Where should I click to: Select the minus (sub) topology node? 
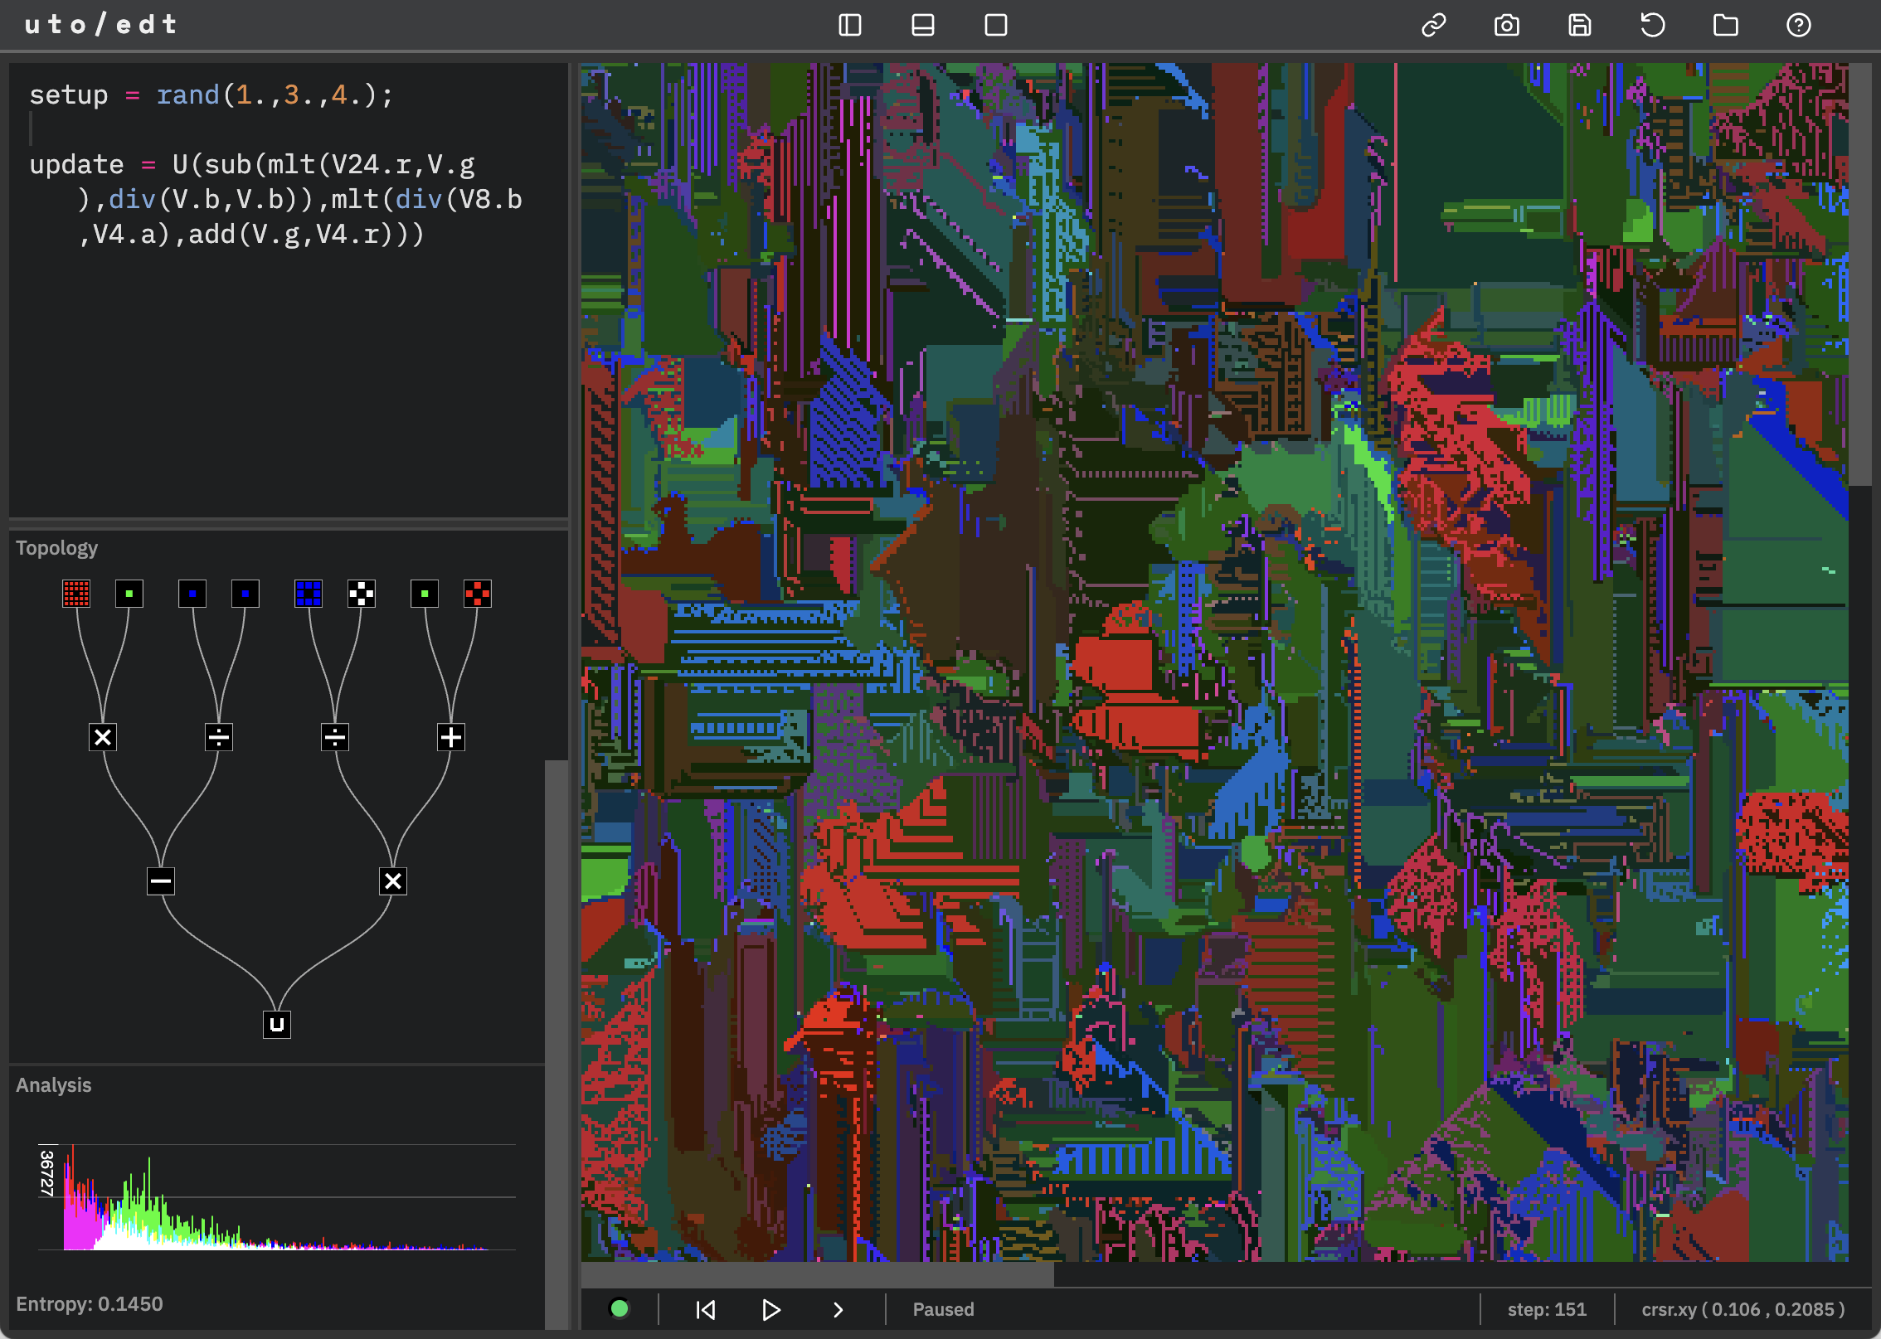click(x=161, y=881)
